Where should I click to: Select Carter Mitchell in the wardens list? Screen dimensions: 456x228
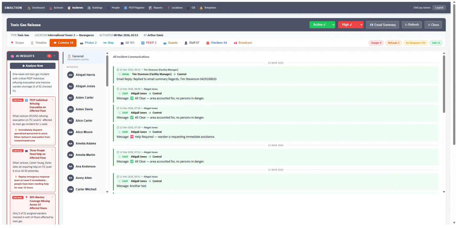pos(86,189)
